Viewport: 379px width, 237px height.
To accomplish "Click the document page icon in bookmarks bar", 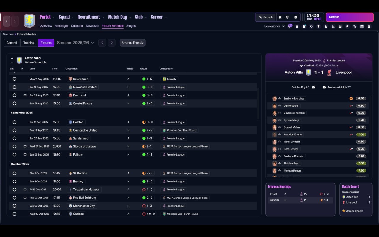I will (340, 26).
